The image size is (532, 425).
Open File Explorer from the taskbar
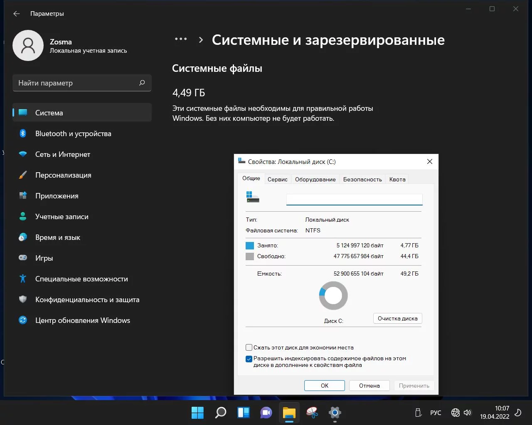pos(289,413)
